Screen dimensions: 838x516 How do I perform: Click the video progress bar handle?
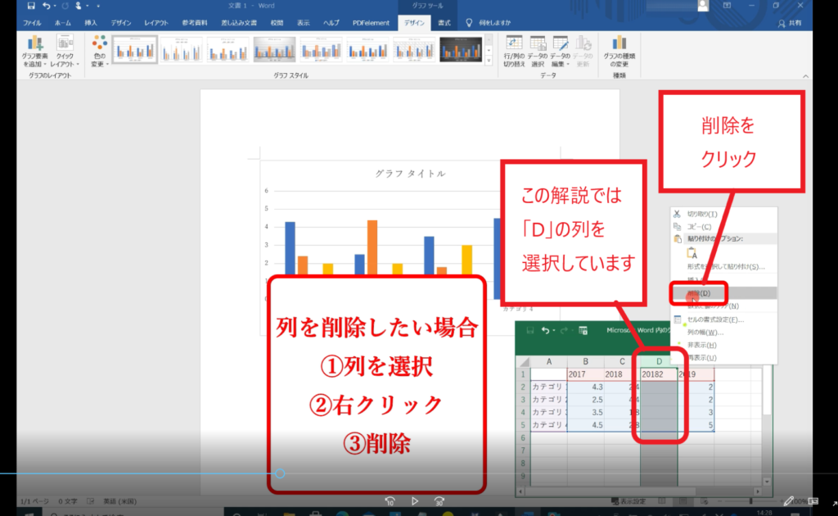coord(280,473)
